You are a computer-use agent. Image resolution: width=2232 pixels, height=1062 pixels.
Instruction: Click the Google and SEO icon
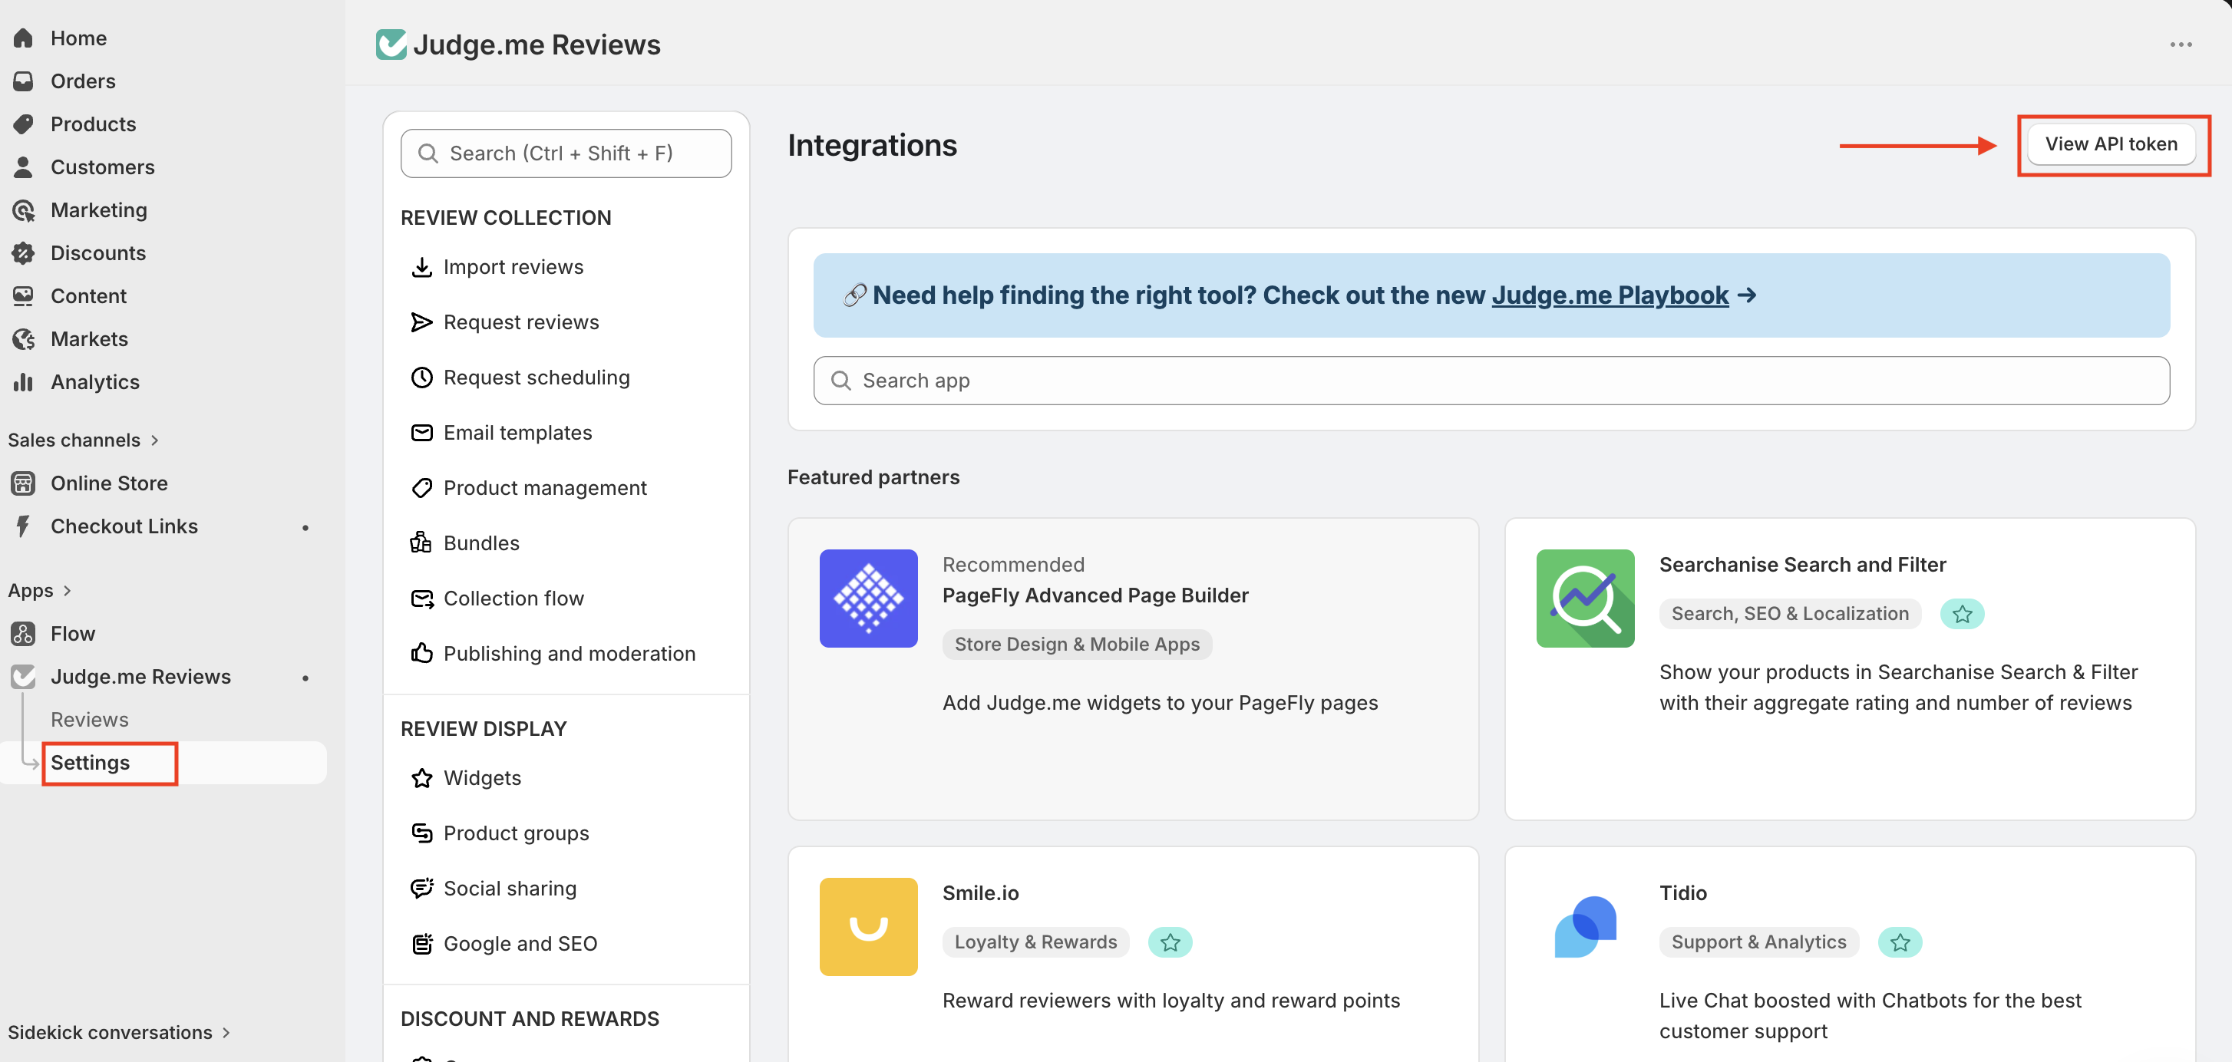(x=422, y=943)
